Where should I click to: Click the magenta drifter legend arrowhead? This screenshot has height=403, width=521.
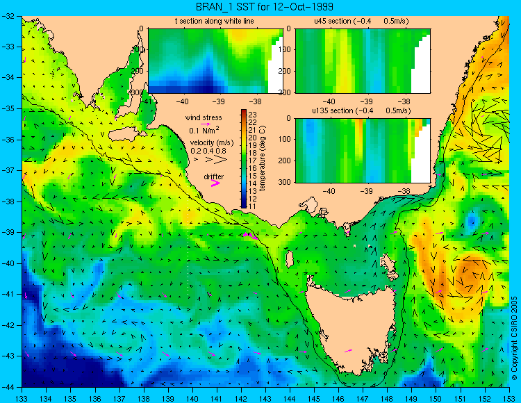pyautogui.click(x=215, y=183)
